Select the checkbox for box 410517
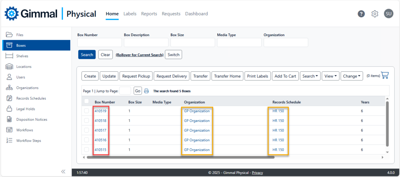400x177 pixels. coord(87,130)
